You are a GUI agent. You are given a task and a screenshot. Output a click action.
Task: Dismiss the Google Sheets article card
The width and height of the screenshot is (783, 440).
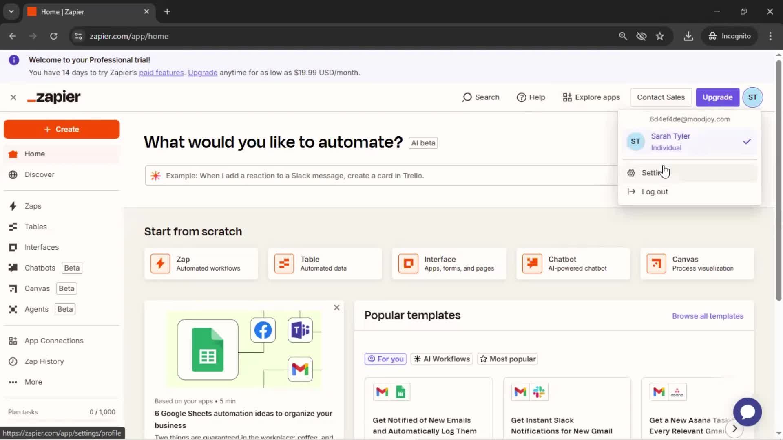(x=337, y=308)
